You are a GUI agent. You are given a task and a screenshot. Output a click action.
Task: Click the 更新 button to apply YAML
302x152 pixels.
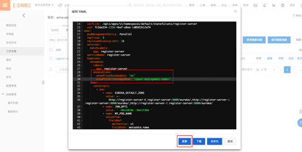tap(185, 141)
